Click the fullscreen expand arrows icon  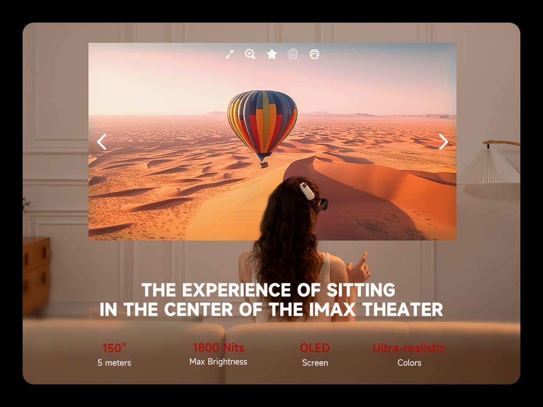coord(230,54)
